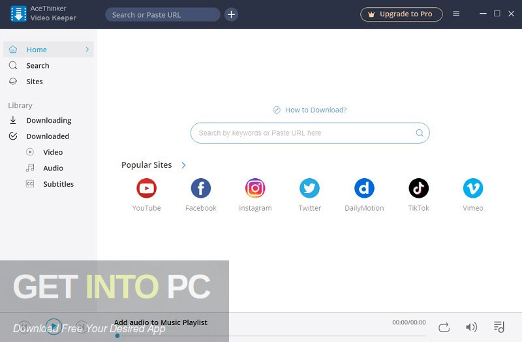Click the Popular Sites heading
Viewport: 522px width, 342px height.
coord(146,165)
